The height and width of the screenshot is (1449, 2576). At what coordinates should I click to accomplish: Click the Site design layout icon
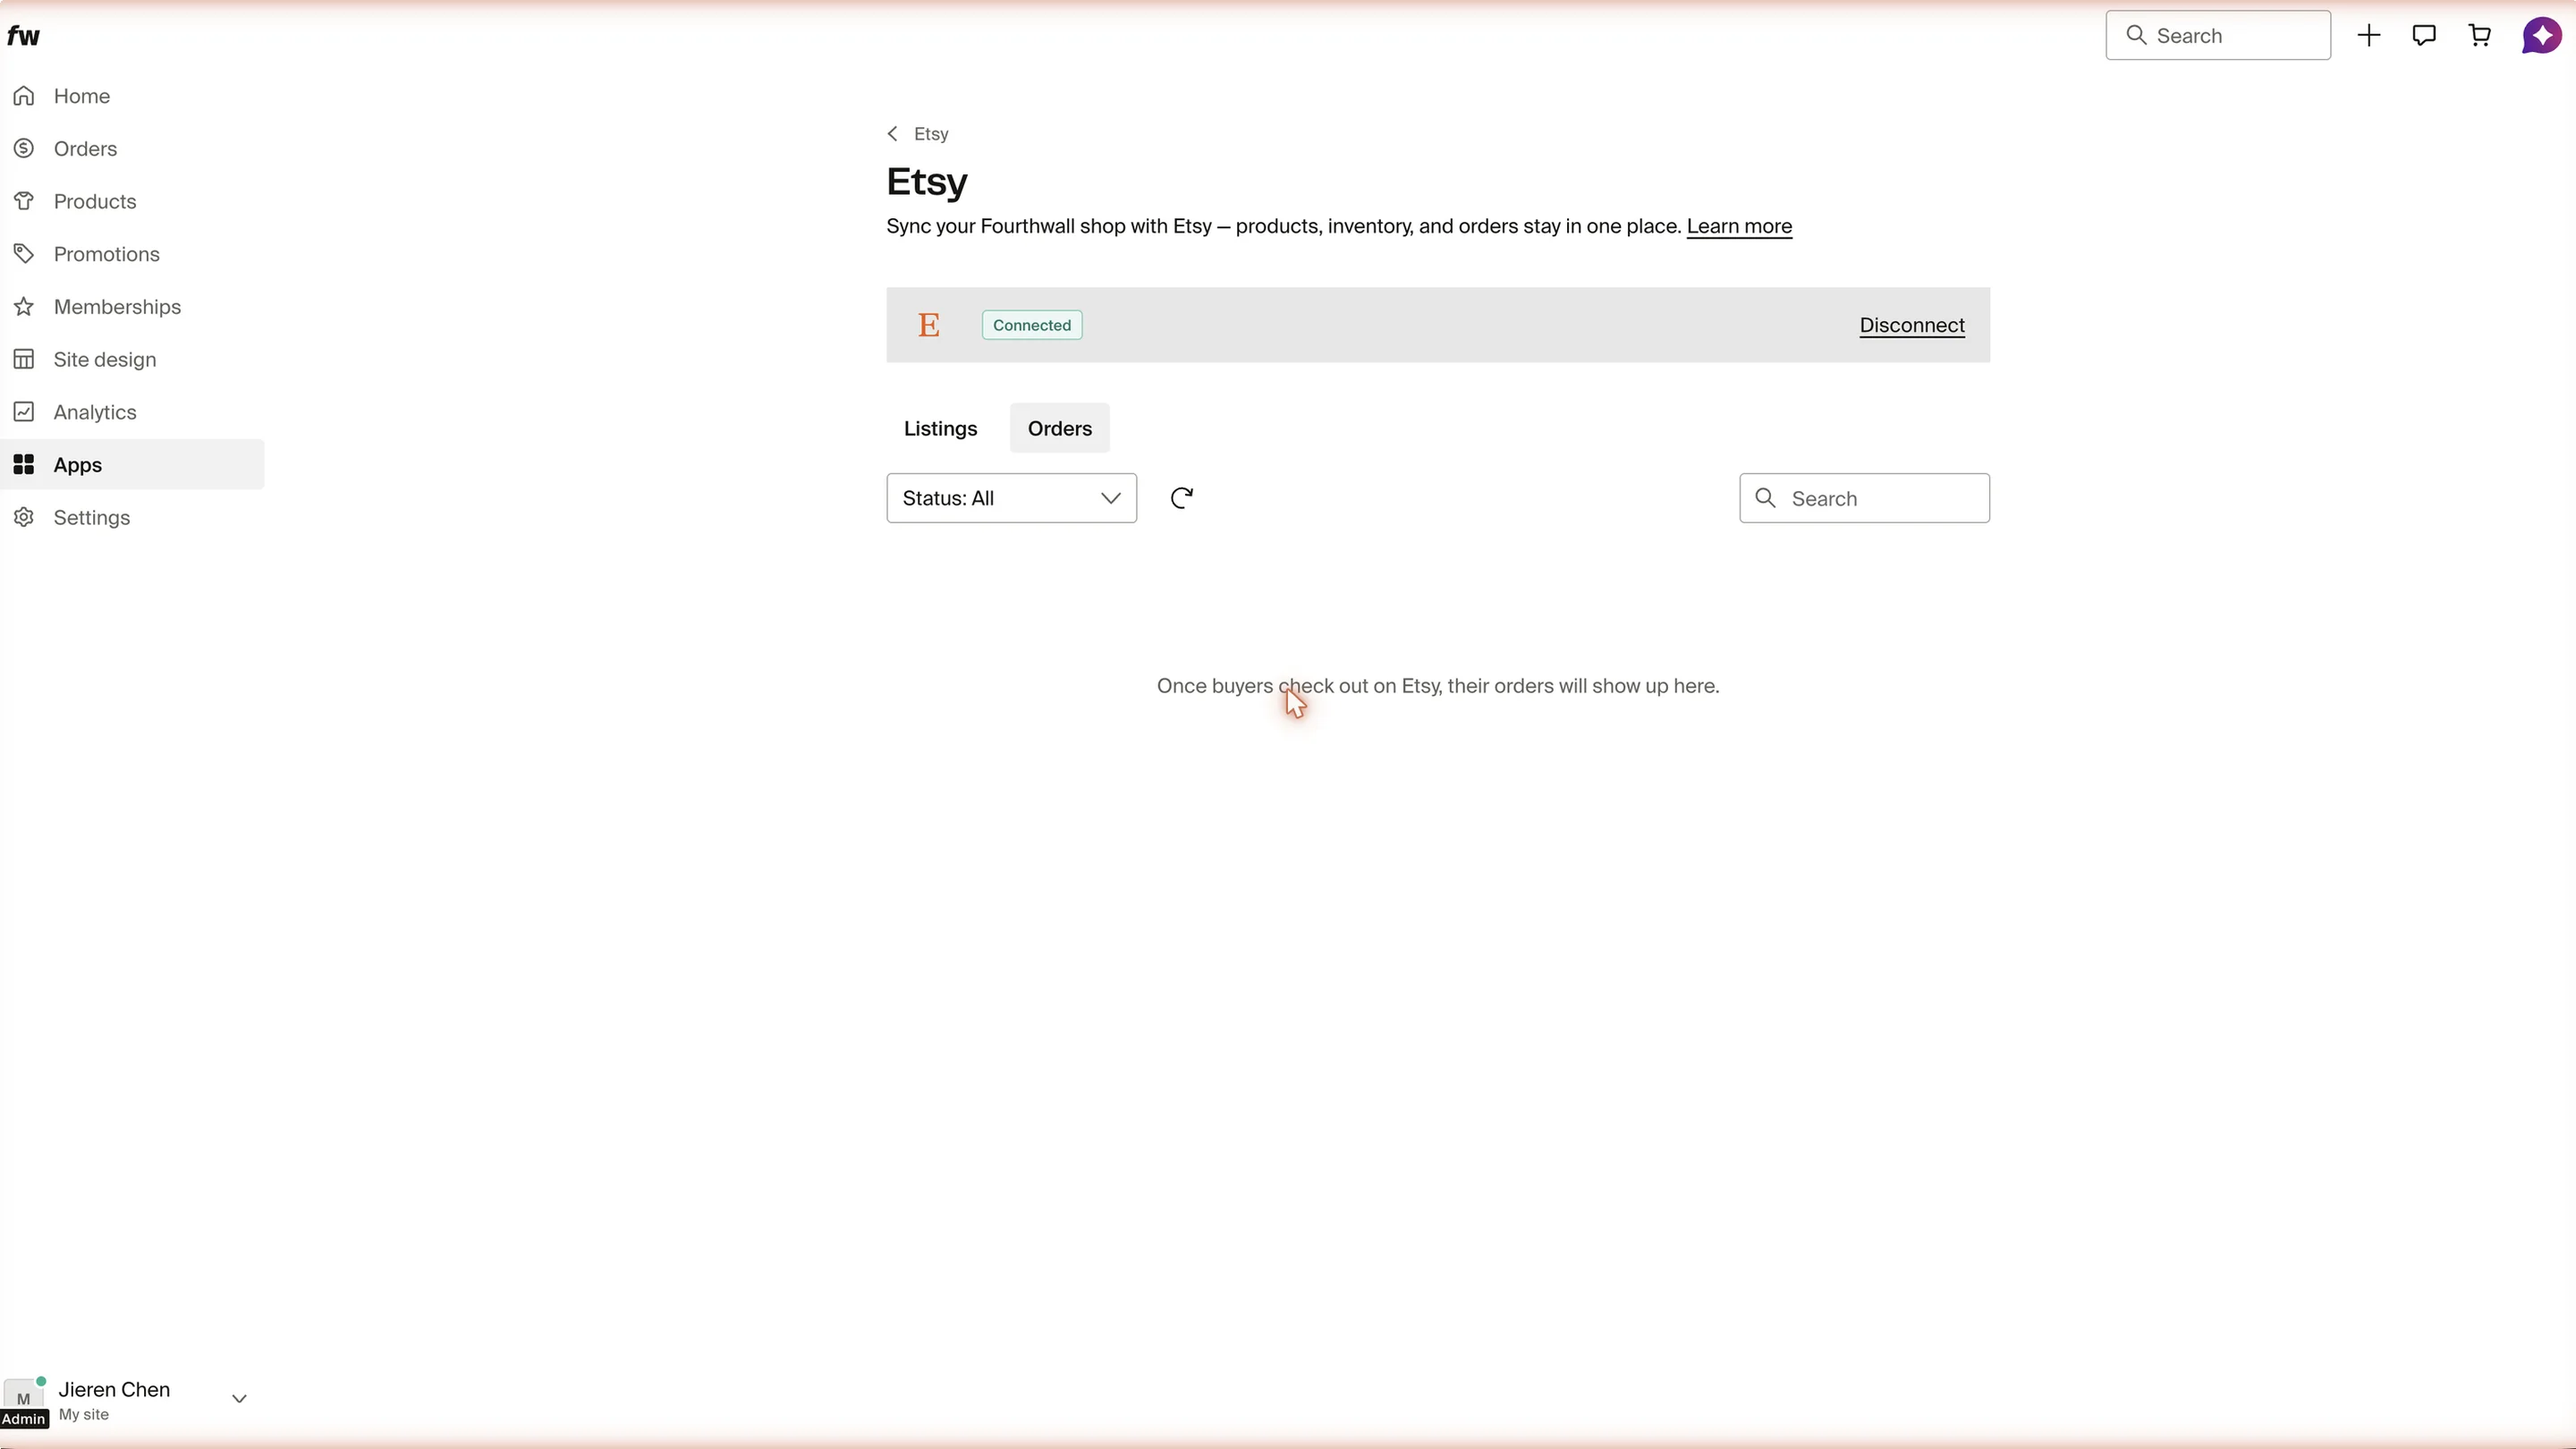[24, 359]
